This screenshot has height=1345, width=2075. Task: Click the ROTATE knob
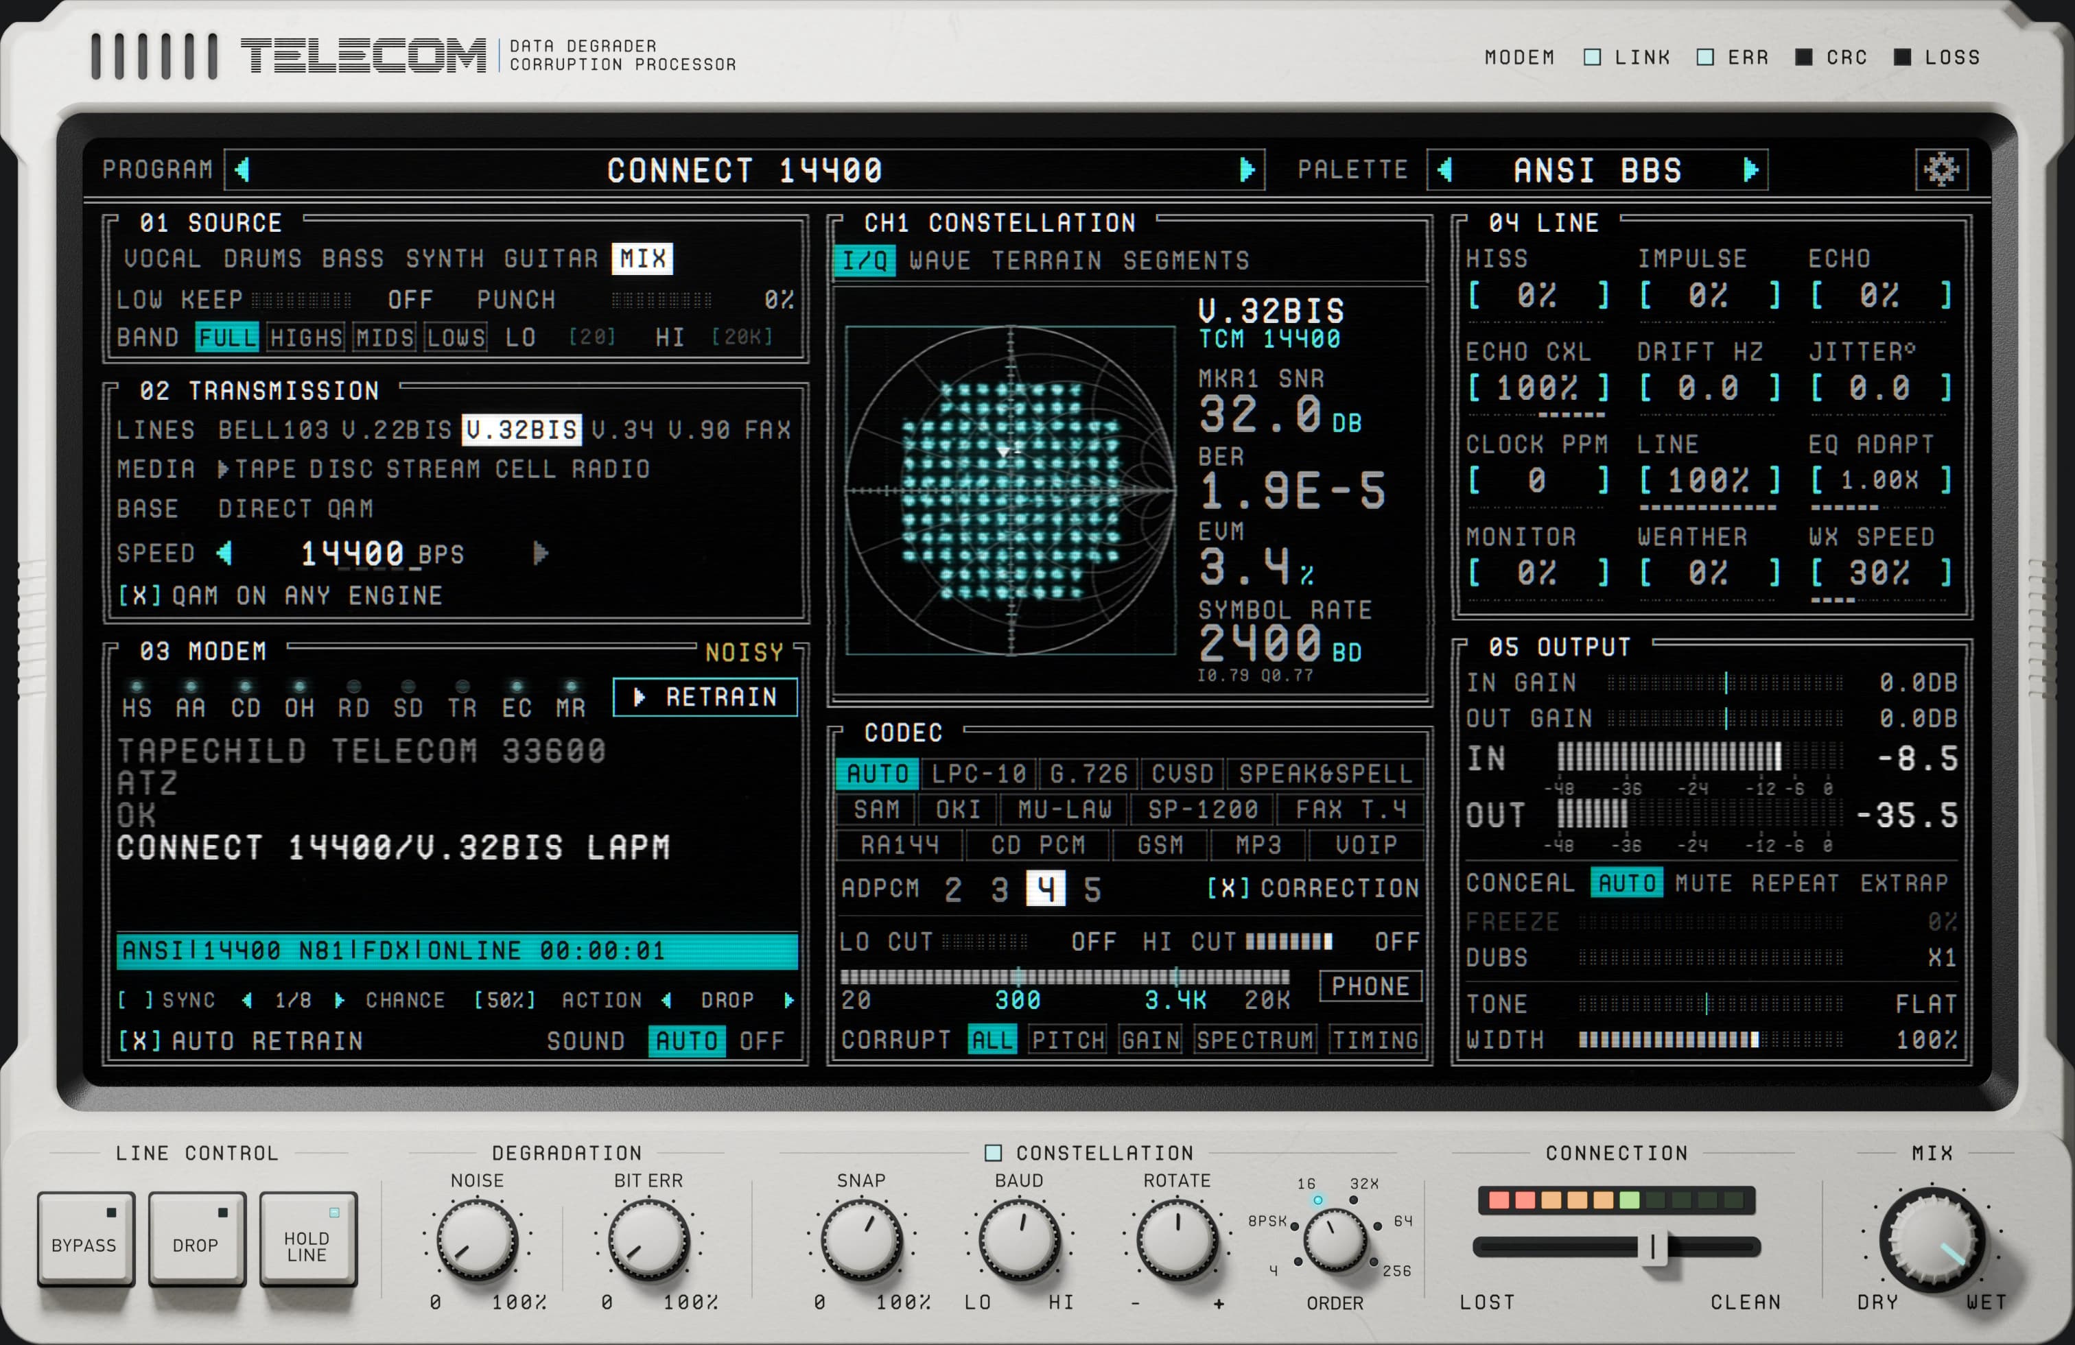[1177, 1239]
